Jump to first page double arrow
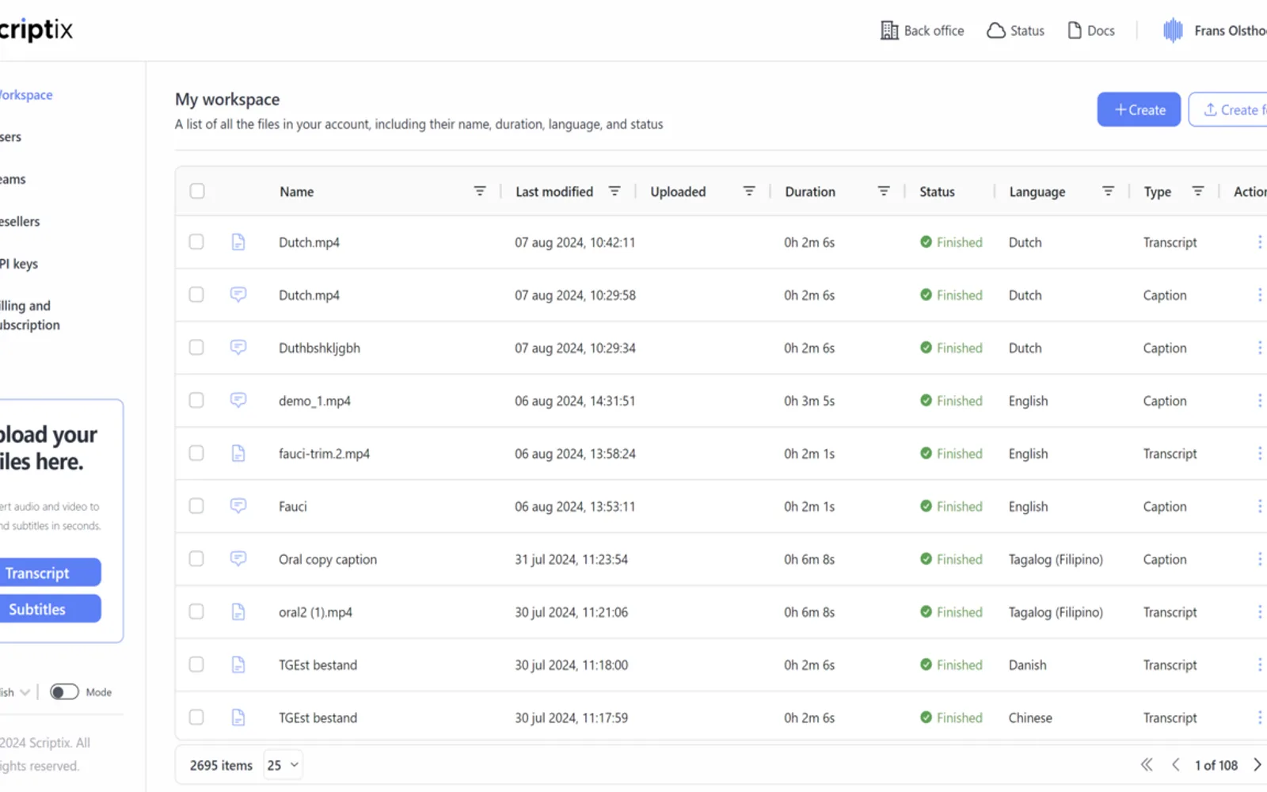This screenshot has height=792, width=1267. click(1147, 765)
